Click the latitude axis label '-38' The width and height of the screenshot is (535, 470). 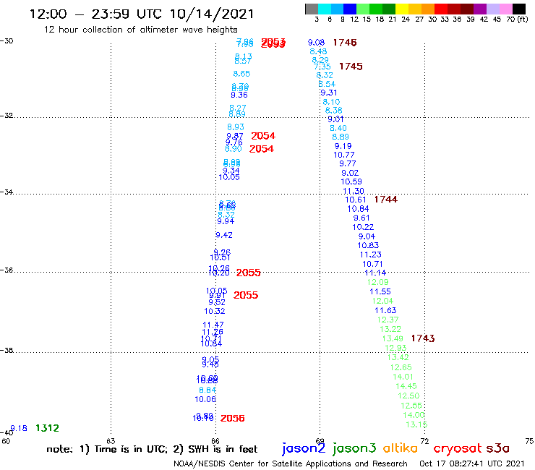[7, 350]
